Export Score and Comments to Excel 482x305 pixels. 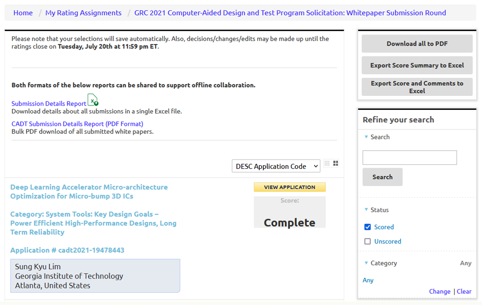coord(416,87)
